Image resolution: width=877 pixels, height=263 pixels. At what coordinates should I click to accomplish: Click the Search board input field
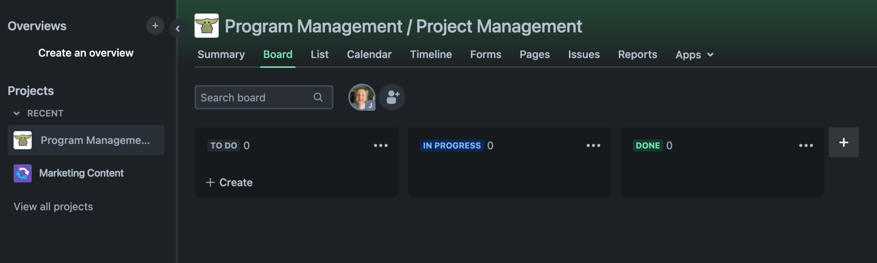pos(255,98)
